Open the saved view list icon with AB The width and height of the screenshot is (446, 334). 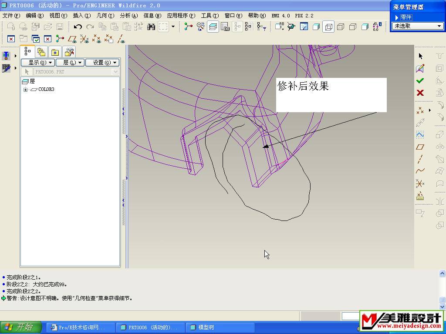[280, 27]
